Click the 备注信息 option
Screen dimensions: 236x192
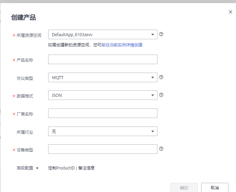tap(86, 168)
